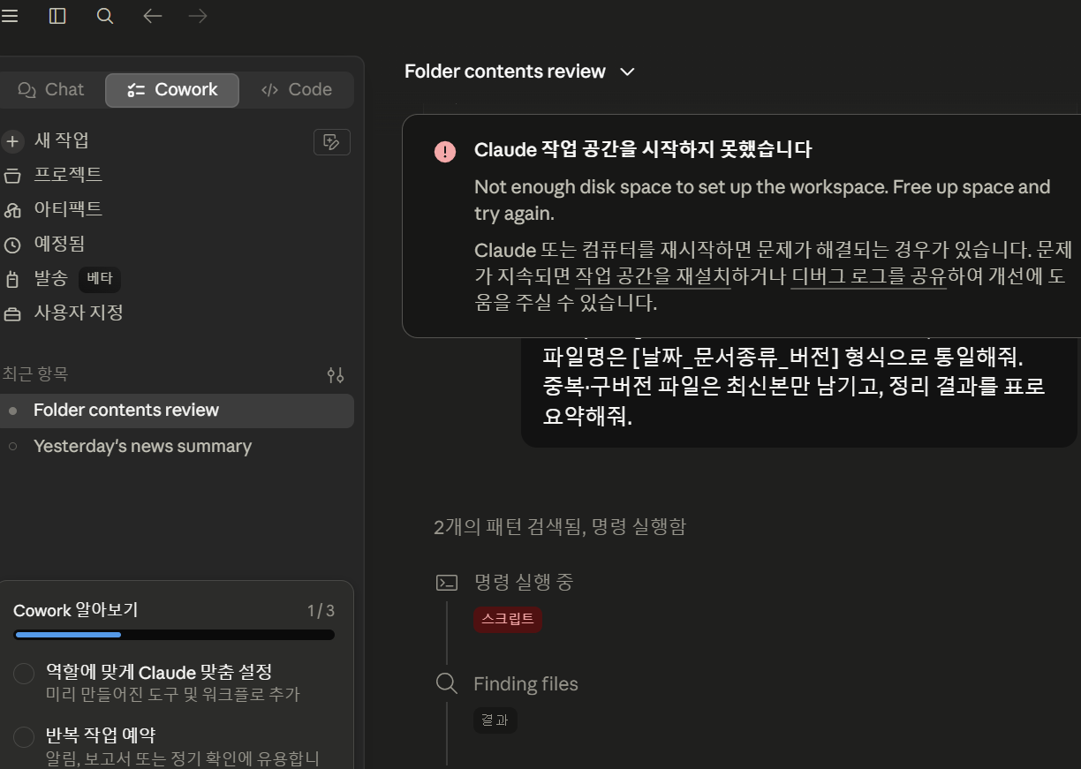Click the search icon beside Finding files
The image size is (1081, 769).
pos(447,684)
